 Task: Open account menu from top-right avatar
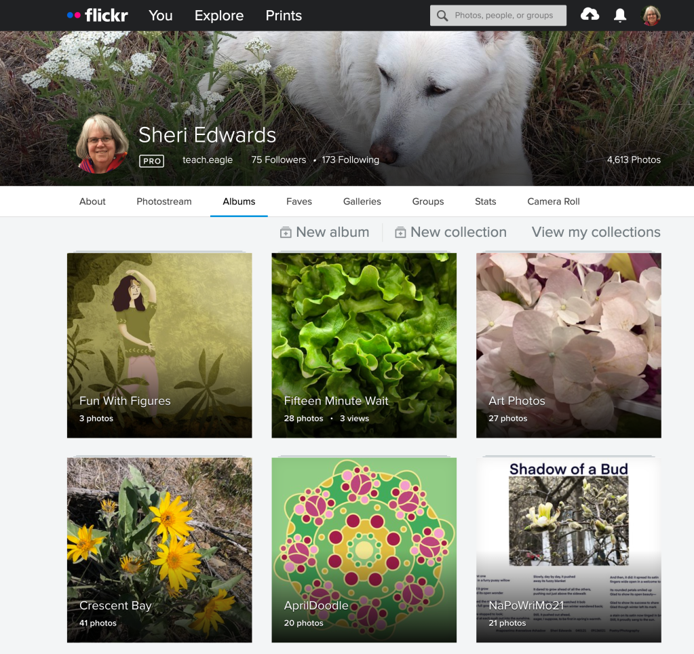(x=651, y=16)
